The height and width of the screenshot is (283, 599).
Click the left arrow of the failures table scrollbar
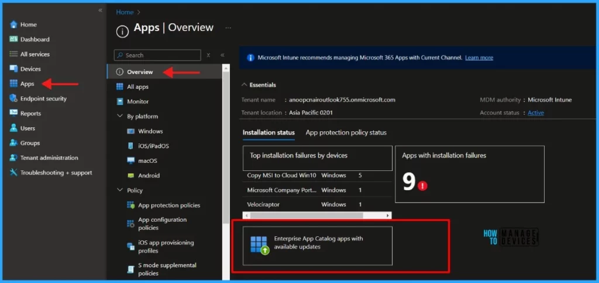(x=247, y=215)
